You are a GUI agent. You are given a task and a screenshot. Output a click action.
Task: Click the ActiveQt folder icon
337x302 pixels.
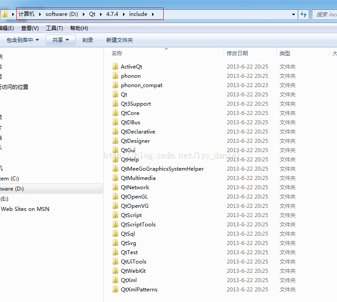(x=115, y=67)
